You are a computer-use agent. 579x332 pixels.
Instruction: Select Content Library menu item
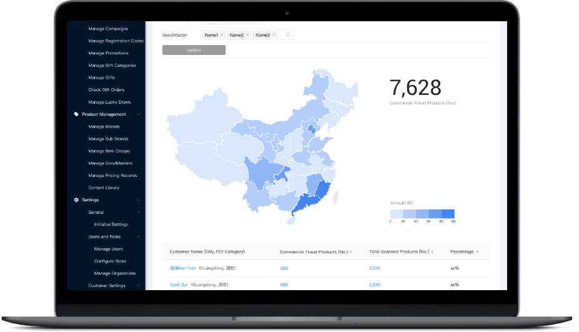pyautogui.click(x=104, y=188)
